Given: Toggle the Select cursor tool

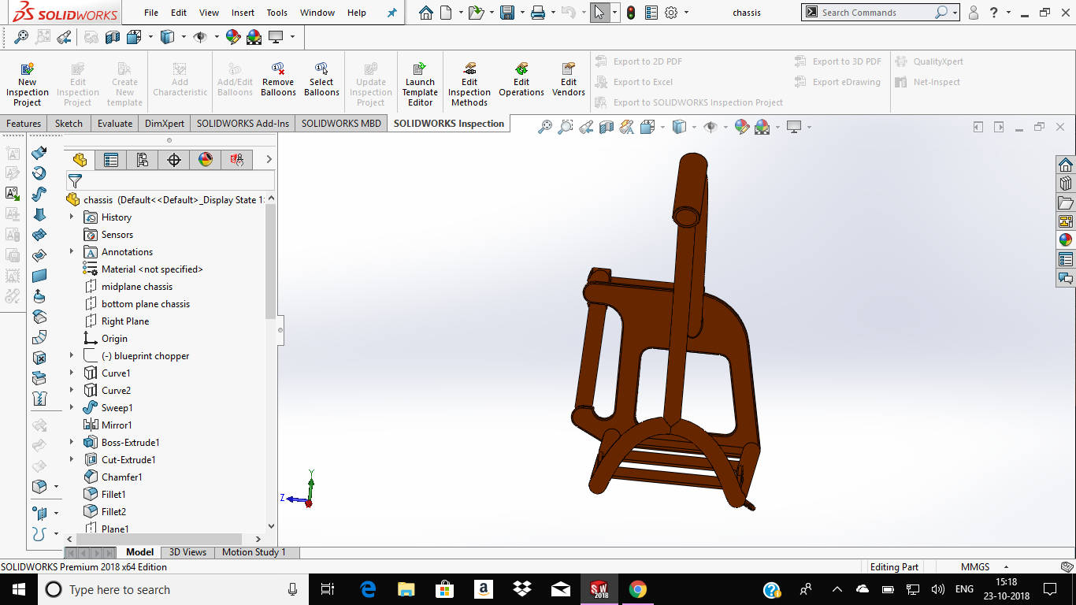Looking at the screenshot, I should click(x=600, y=13).
